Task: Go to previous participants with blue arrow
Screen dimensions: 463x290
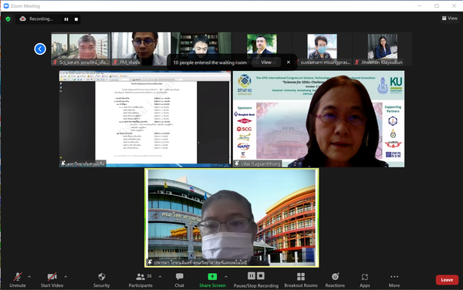Action: (40, 49)
